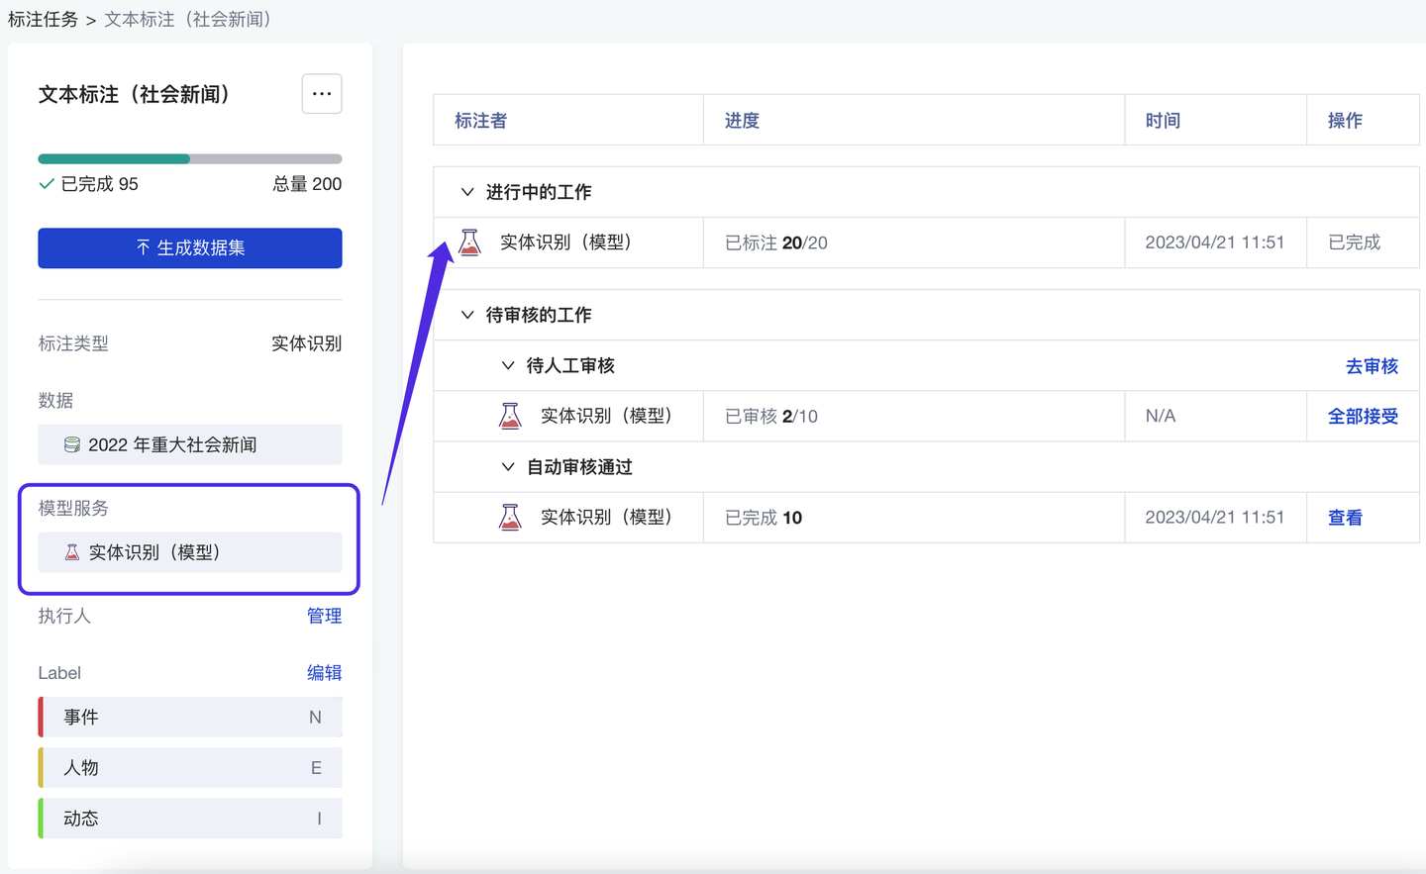
Task: Select the yellow 人物 label
Action: (190, 767)
